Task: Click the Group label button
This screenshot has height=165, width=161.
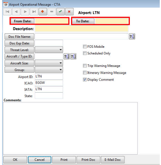Action: 20,70
